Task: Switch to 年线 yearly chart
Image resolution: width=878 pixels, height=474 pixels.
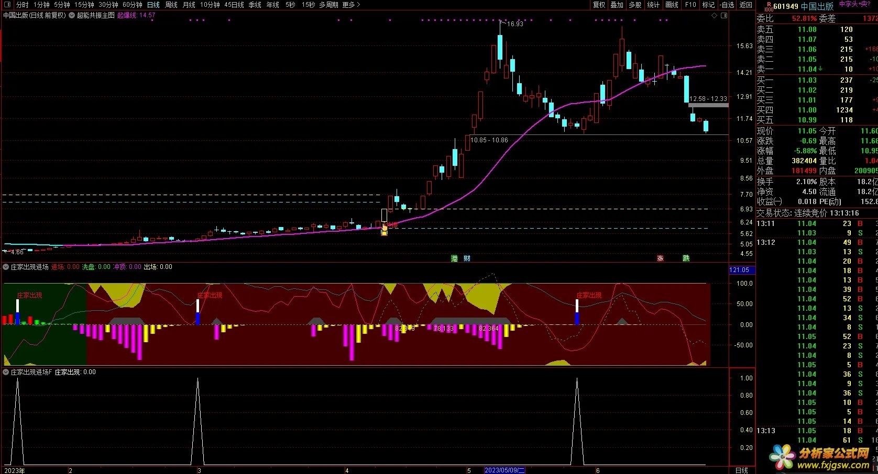Action: coord(273,5)
